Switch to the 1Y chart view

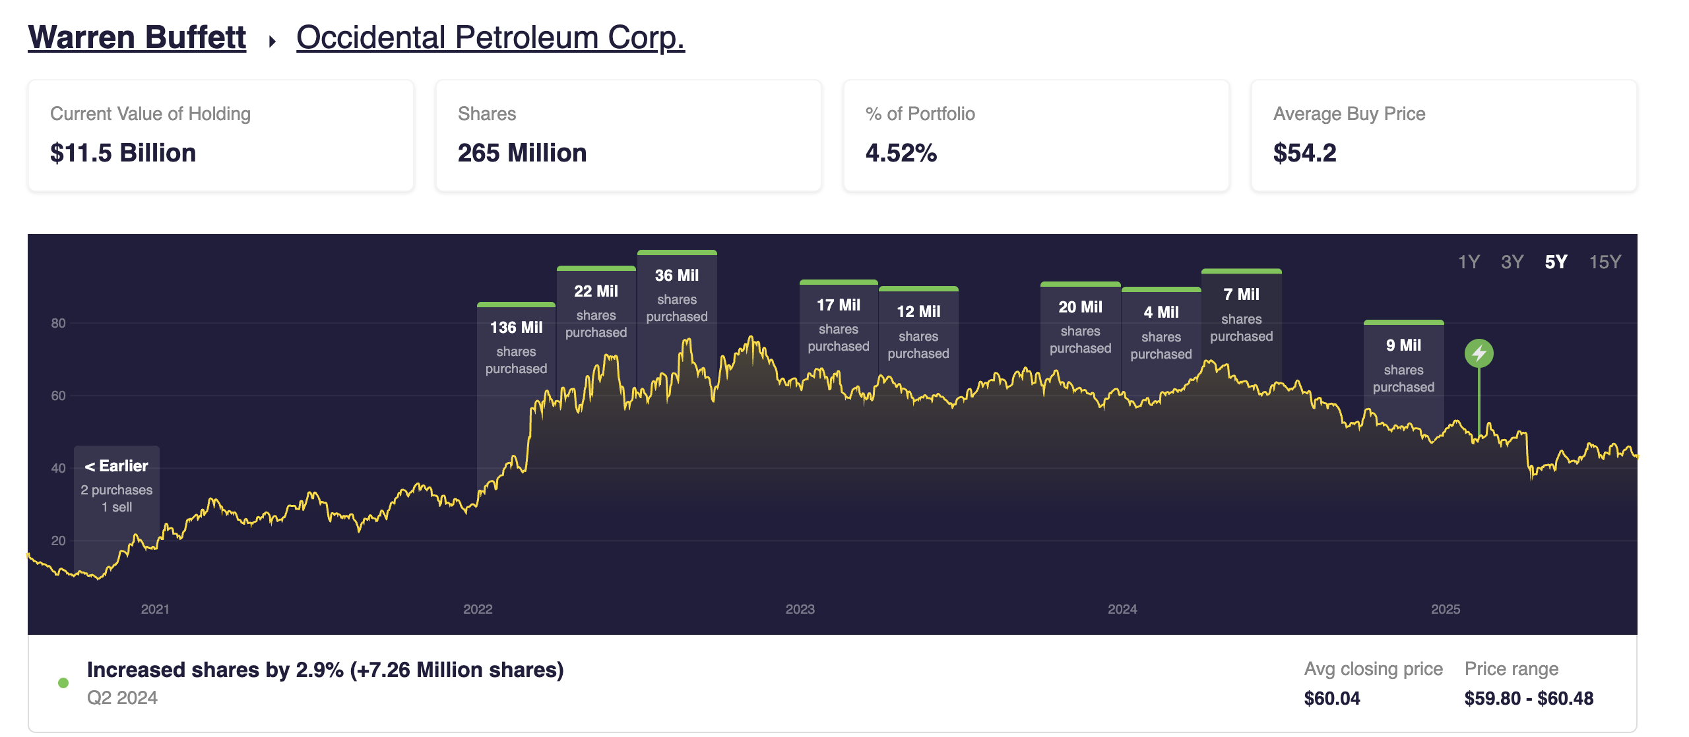[x=1470, y=262]
